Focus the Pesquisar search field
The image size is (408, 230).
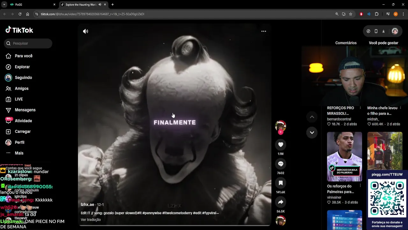click(28, 43)
